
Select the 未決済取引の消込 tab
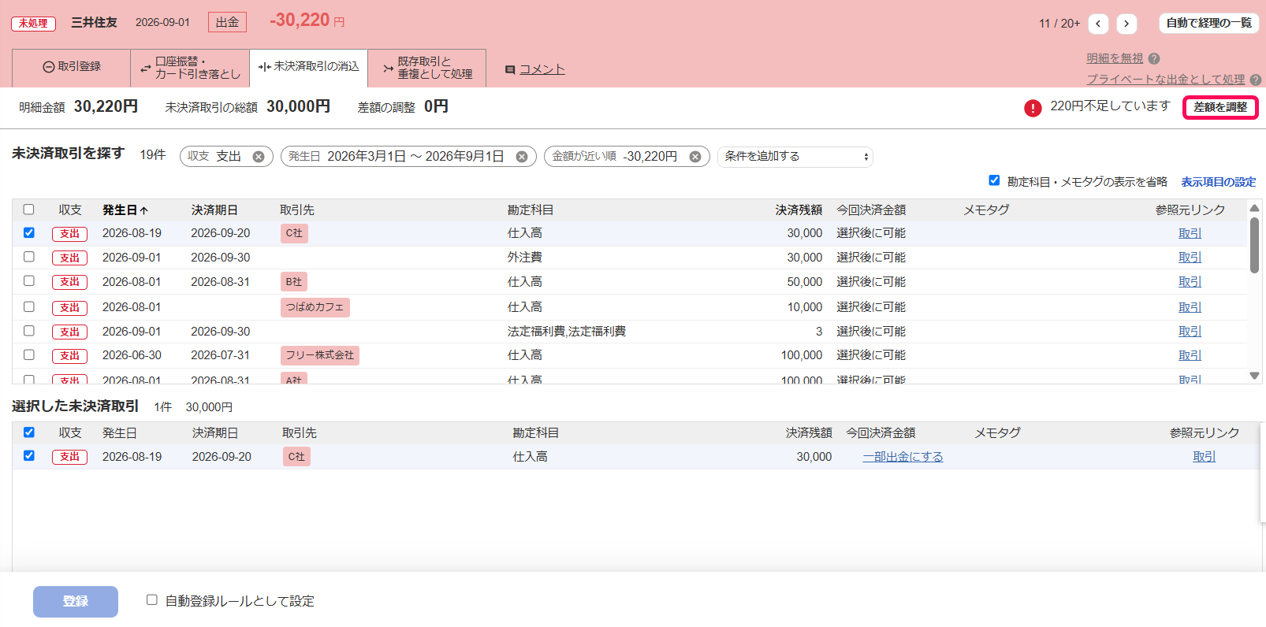point(309,67)
